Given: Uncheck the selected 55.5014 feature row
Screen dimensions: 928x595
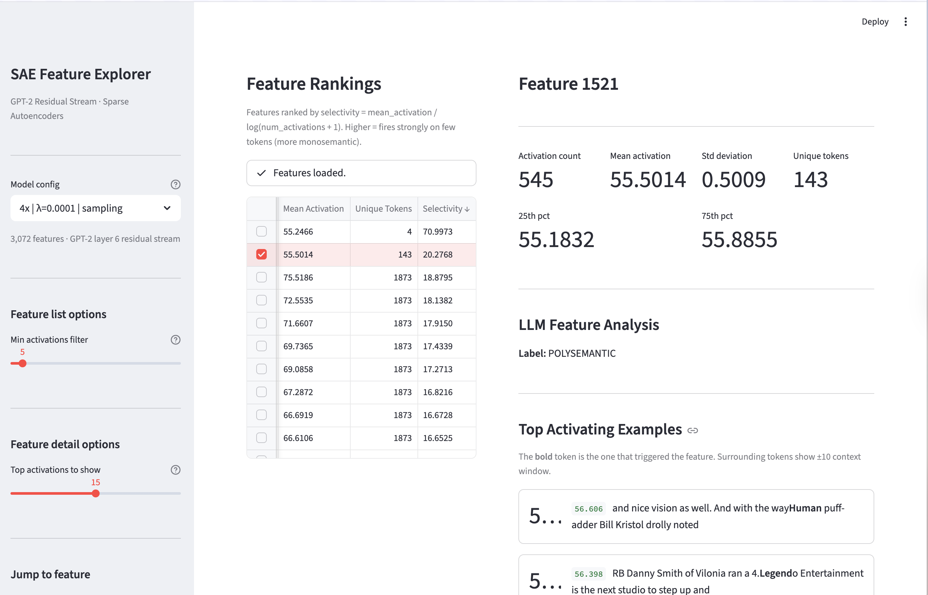Looking at the screenshot, I should click(x=261, y=254).
